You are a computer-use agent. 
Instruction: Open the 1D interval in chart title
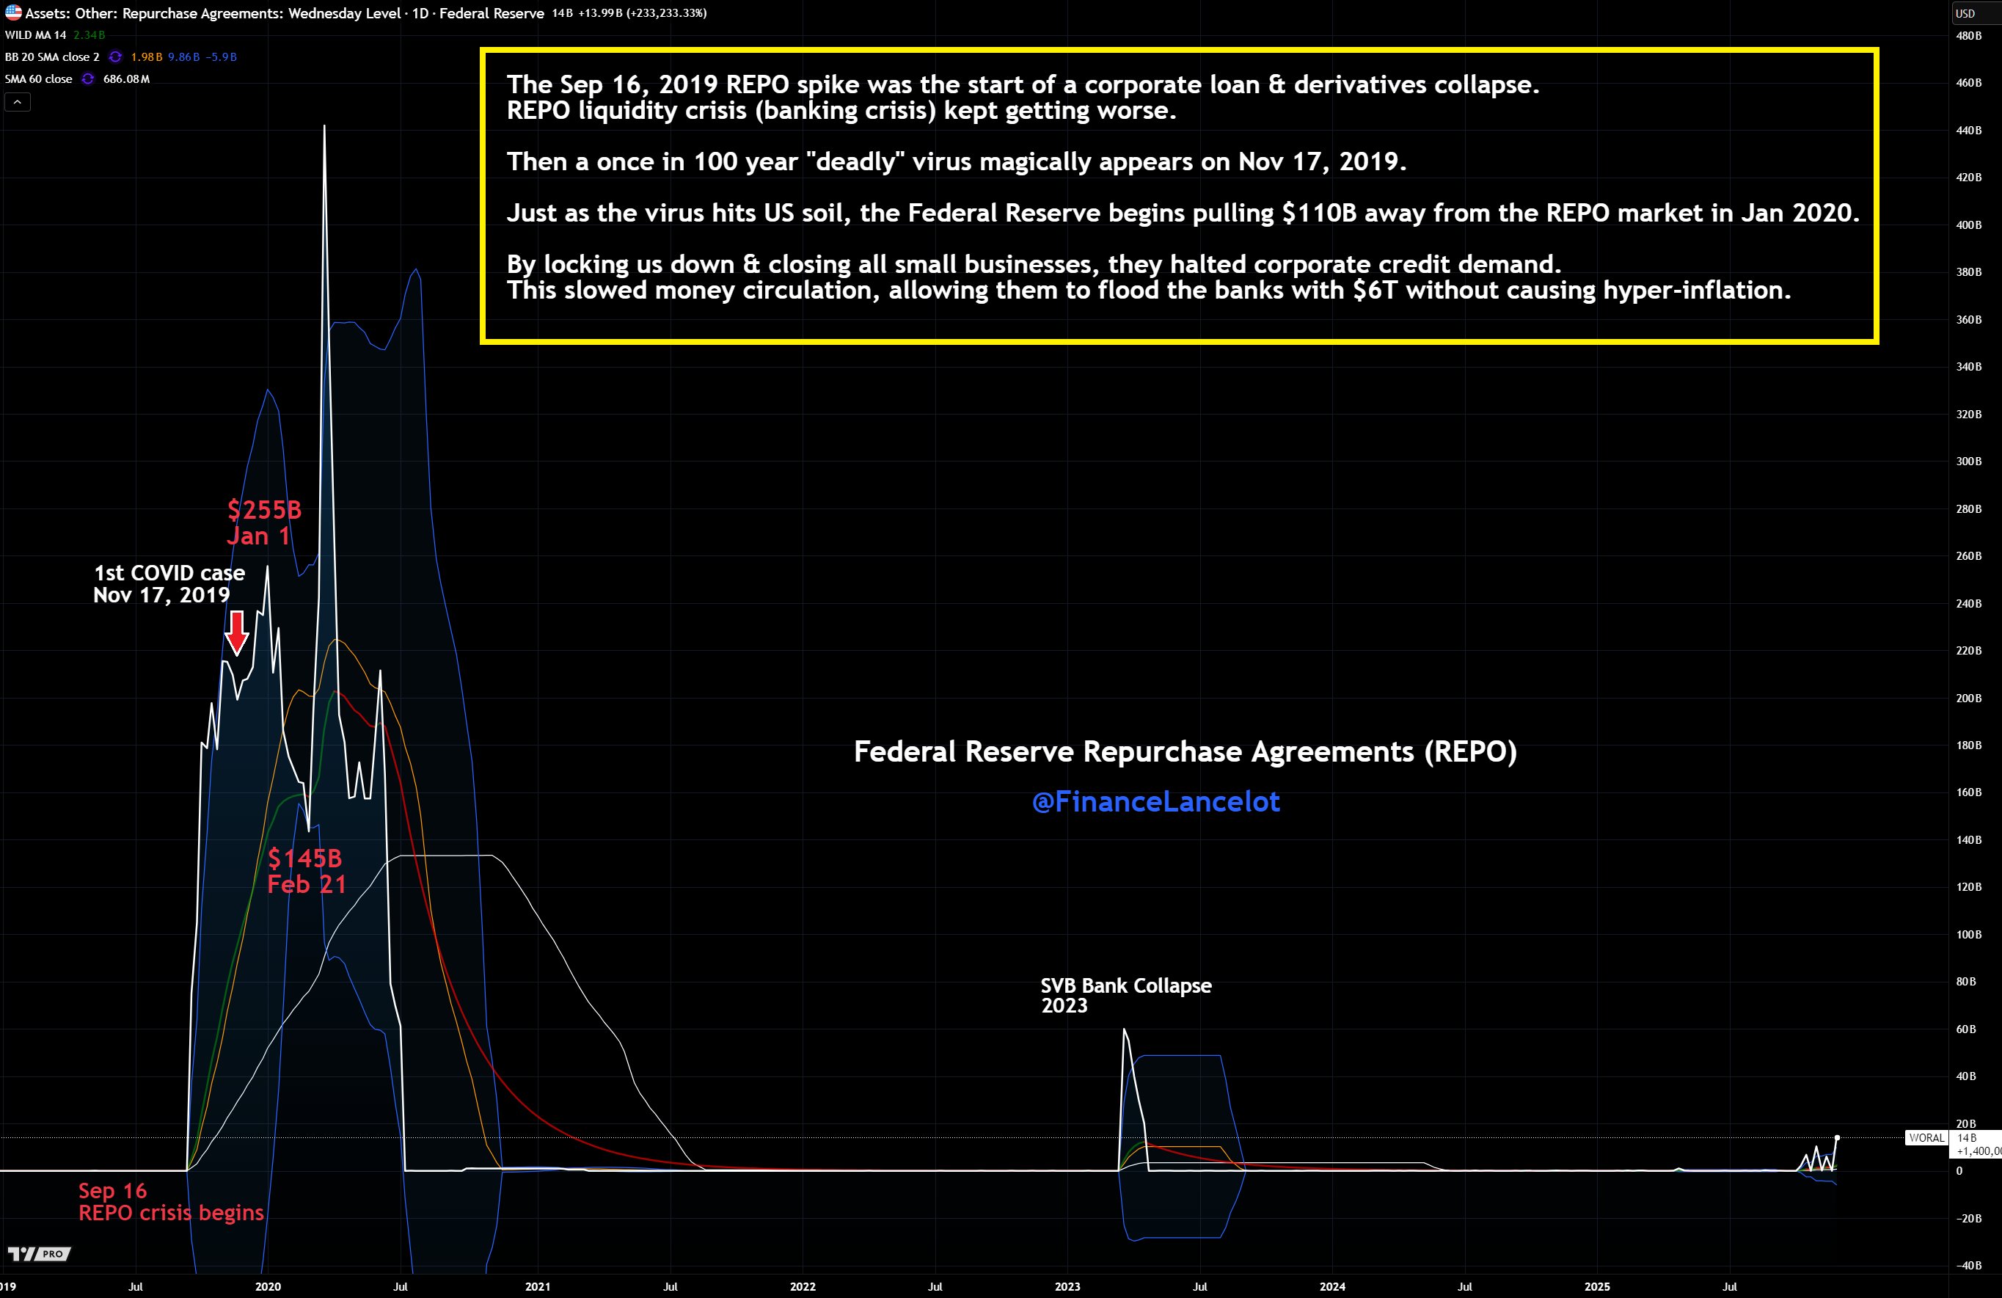420,12
